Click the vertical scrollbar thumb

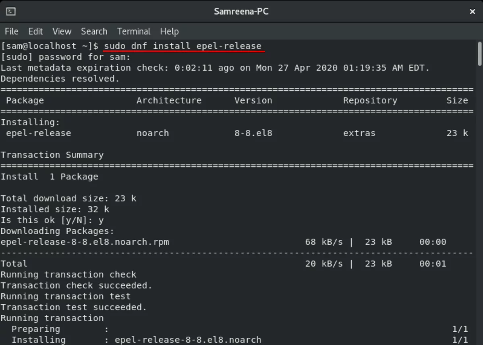click(x=480, y=54)
